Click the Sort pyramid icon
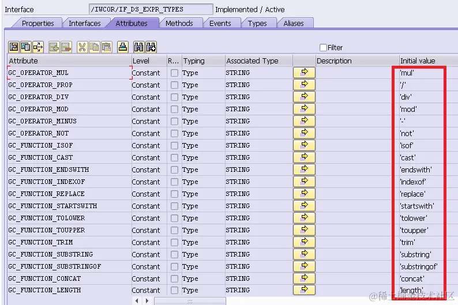 tap(123, 47)
